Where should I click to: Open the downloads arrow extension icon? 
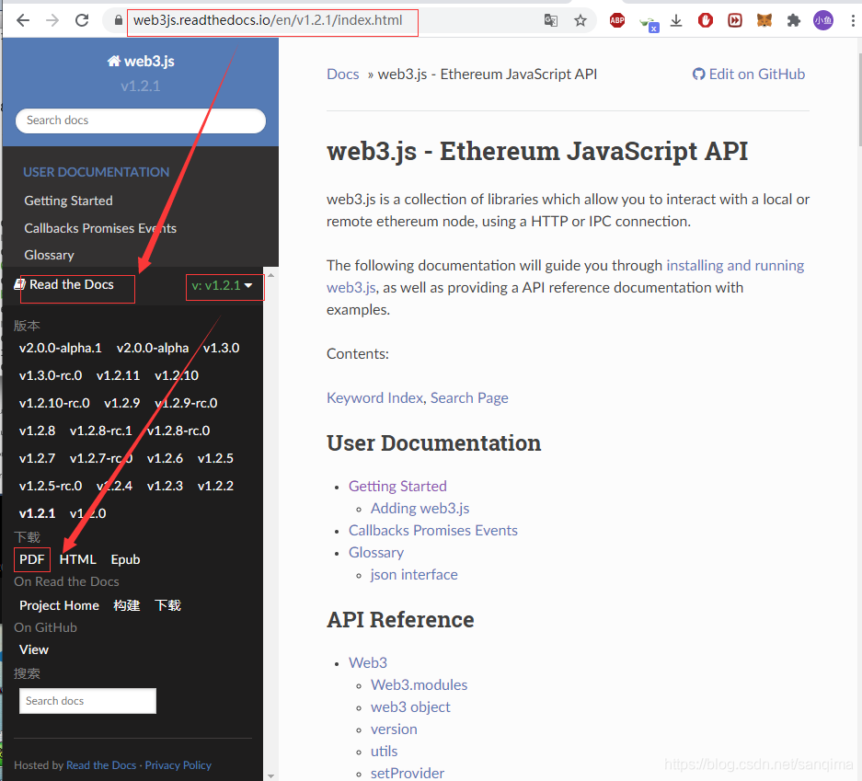[676, 21]
